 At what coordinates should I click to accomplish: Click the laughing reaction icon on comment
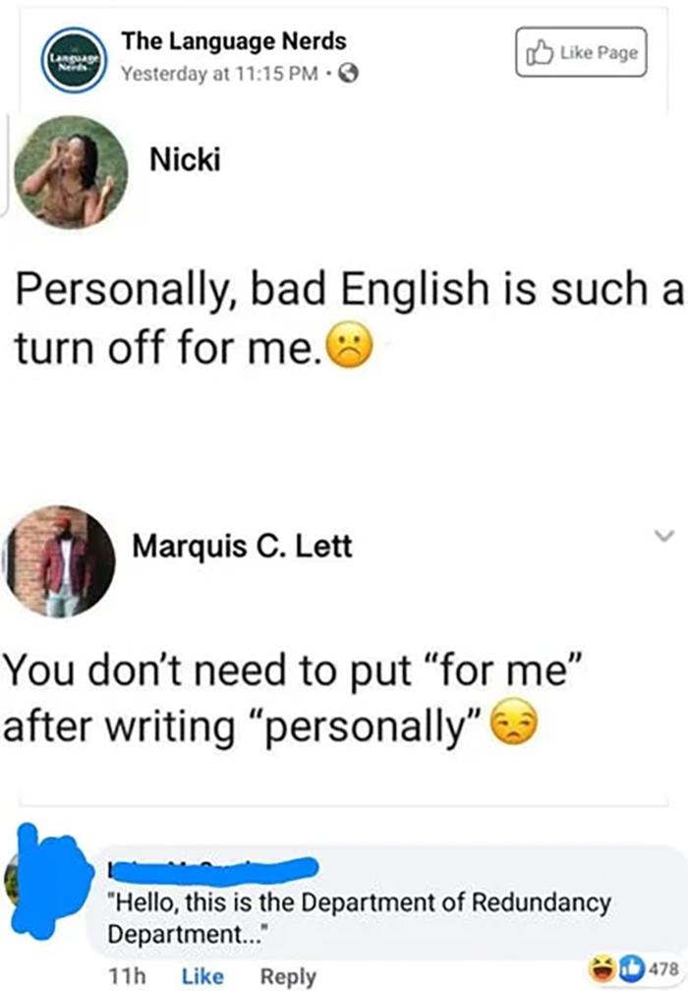coord(601,967)
